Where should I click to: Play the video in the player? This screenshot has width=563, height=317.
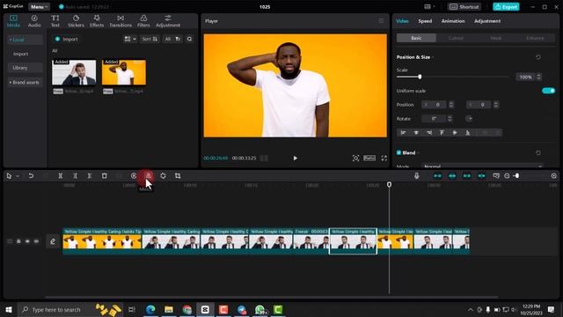(x=296, y=158)
